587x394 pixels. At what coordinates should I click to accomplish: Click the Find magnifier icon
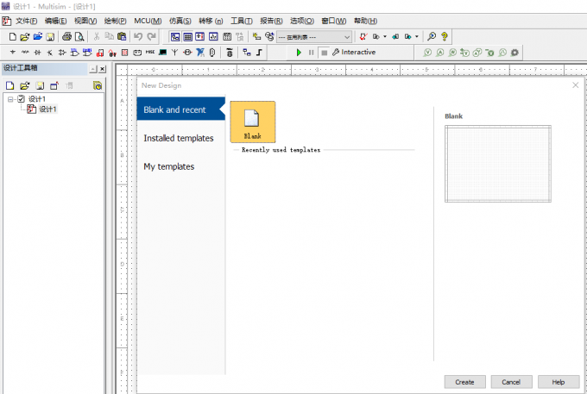(432, 36)
